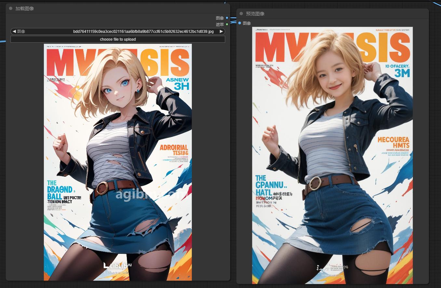The image size is (441, 288).
Task: Click the 遮罩 output label
Action: 220,24
